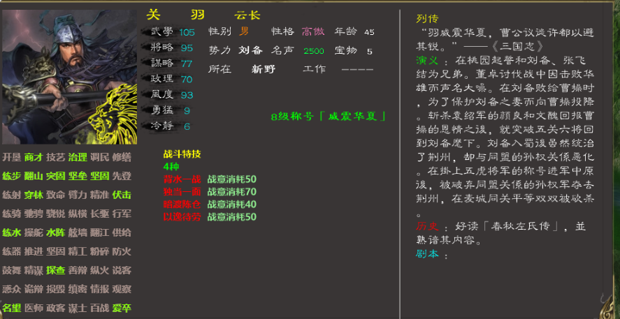Click the green 商才 skill

point(34,157)
